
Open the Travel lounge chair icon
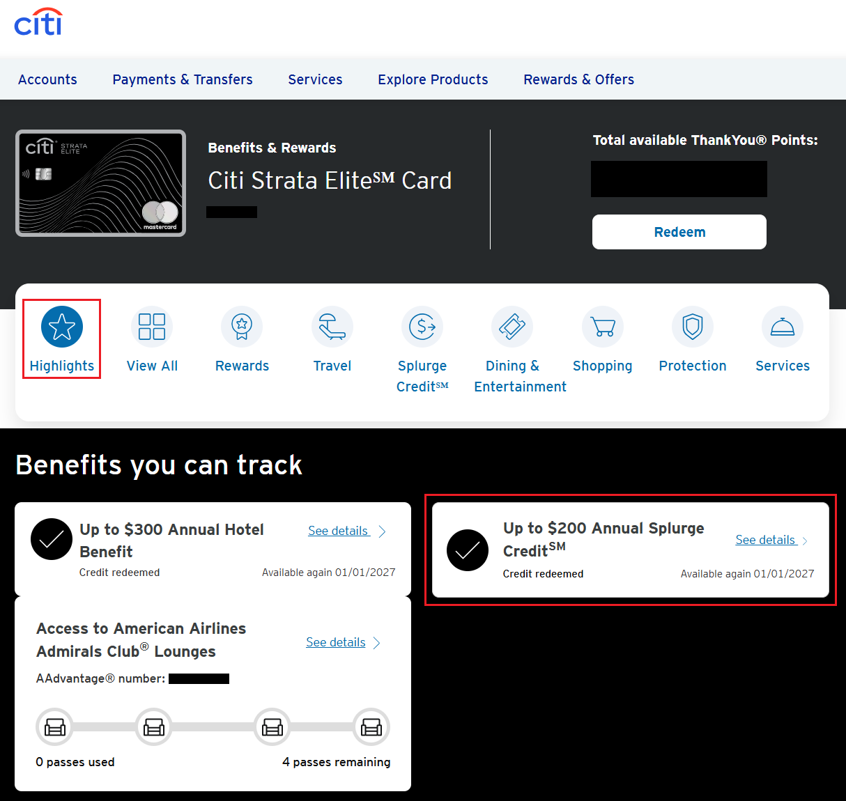pos(332,327)
